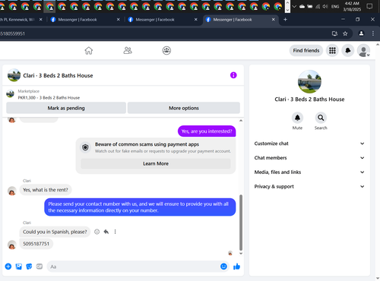The image size is (380, 281).
Task: Click the OneDrive cloud tray icon
Action: pos(302,7)
